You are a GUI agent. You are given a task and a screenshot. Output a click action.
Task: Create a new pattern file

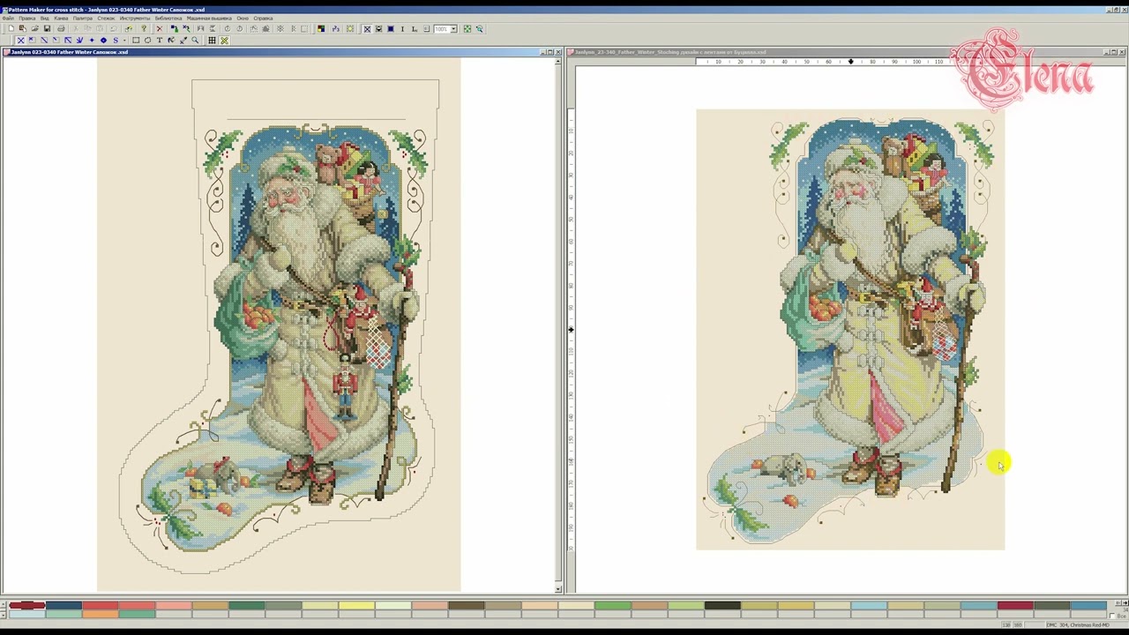click(x=11, y=29)
